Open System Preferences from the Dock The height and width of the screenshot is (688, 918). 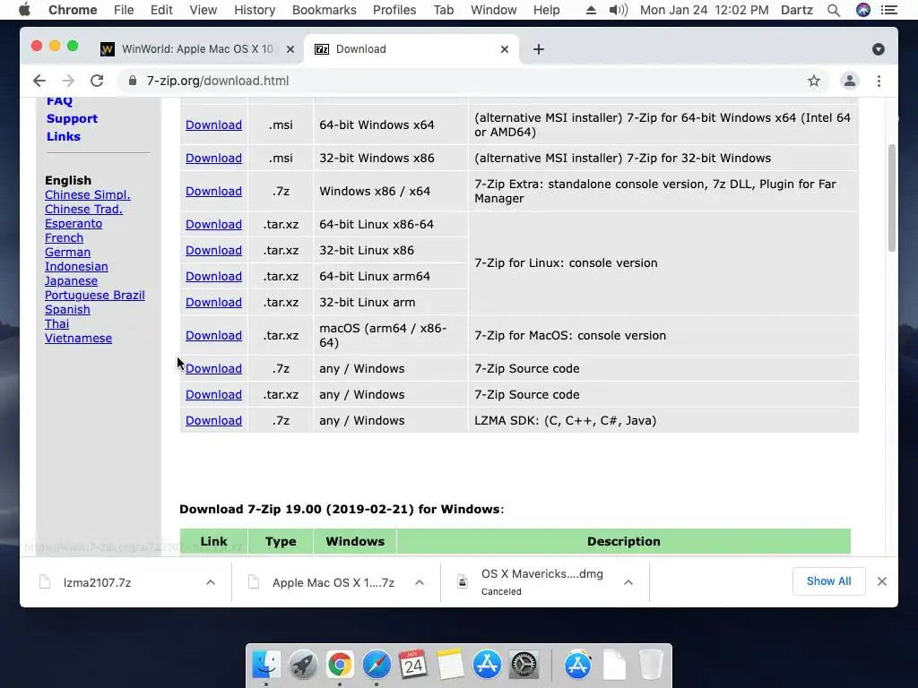524,665
